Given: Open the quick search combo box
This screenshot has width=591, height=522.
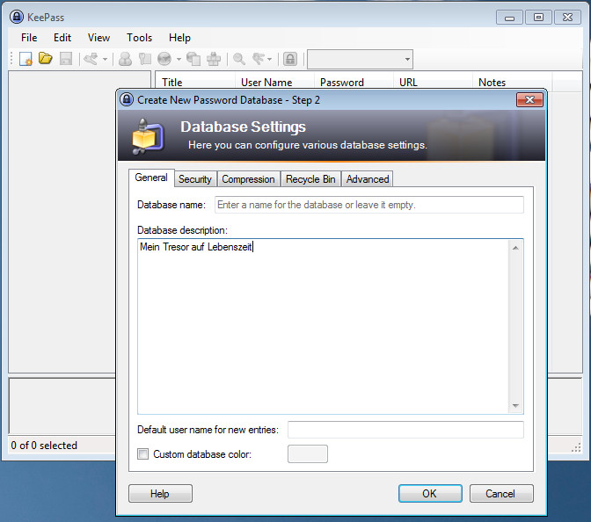Looking at the screenshot, I should (x=360, y=59).
